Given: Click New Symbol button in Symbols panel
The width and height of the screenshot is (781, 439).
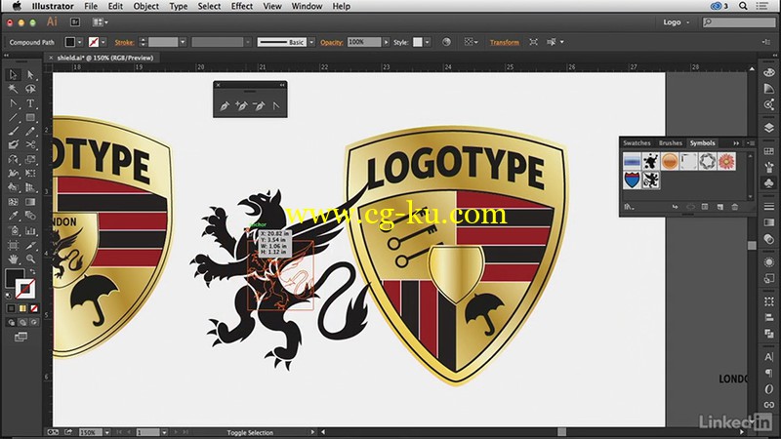Looking at the screenshot, I should (719, 207).
